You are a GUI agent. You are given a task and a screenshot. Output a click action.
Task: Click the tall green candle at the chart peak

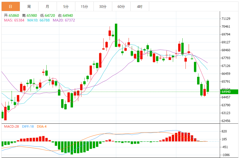116,35
